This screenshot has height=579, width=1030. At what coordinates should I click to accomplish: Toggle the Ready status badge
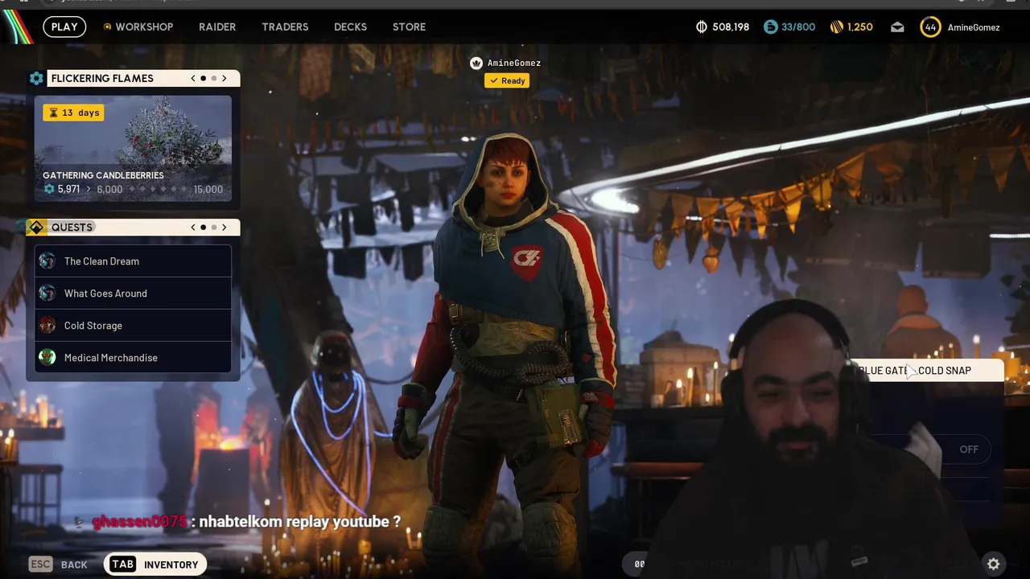[507, 80]
